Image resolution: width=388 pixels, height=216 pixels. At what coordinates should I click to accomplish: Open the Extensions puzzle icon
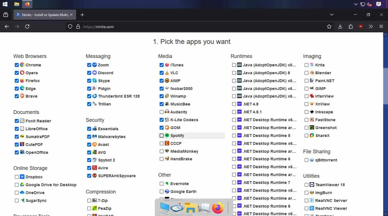tap(350, 26)
